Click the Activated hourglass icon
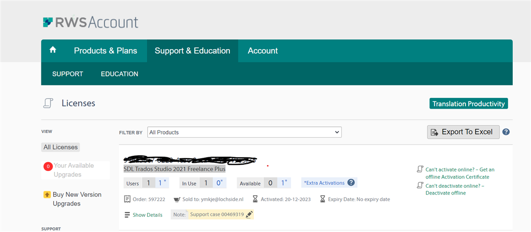This screenshot has width=531, height=232. click(255, 199)
